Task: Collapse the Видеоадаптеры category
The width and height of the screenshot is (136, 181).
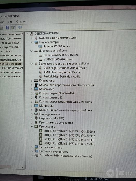Action: coord(31,42)
